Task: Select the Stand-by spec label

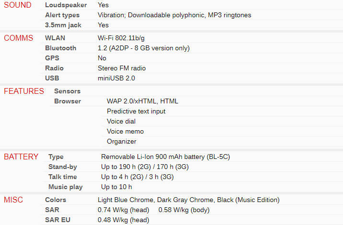Action: [63, 167]
